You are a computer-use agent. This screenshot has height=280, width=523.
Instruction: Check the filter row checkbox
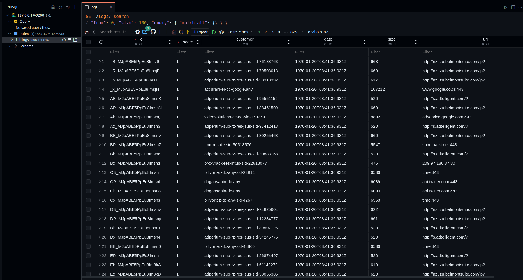[88, 52]
